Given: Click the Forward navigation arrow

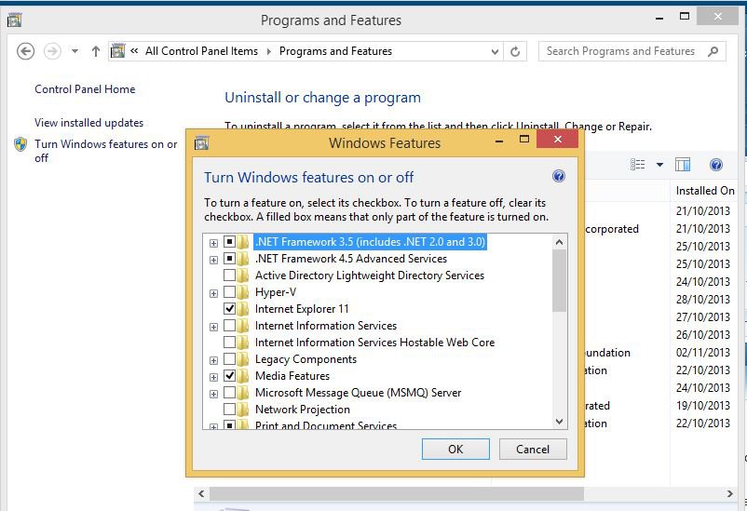Looking at the screenshot, I should coord(52,51).
